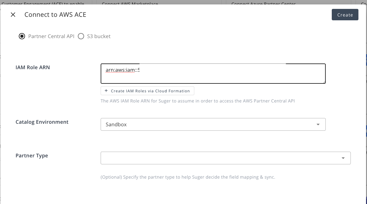Click the Partner Type field label
Screen dimensions: 367x204
tap(32, 155)
